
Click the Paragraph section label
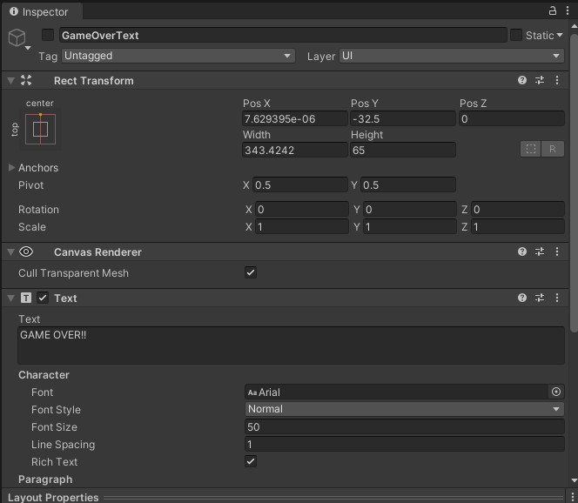(45, 479)
